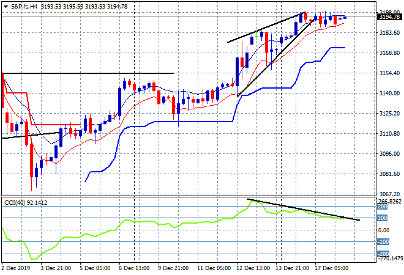Click the 13 Dec 21:00 time label

point(292,268)
